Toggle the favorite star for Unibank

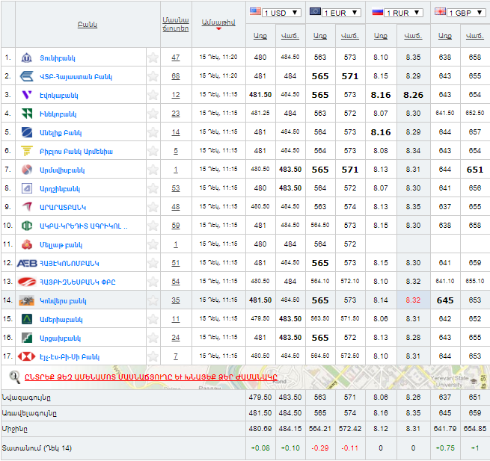pos(153,58)
